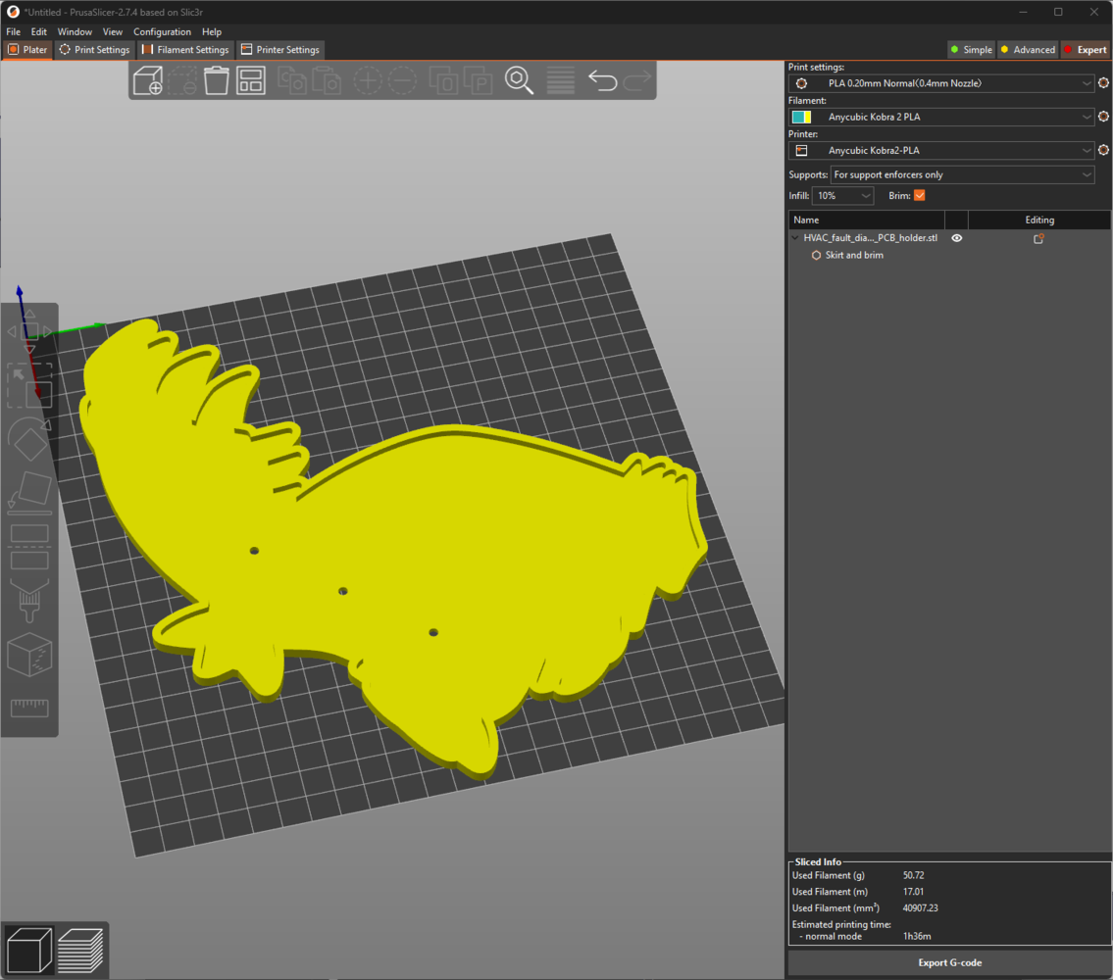Hide the HVAC PCB holder object
The image size is (1113, 980).
(957, 238)
